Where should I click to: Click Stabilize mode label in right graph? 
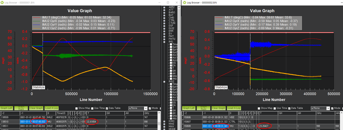(221, 87)
